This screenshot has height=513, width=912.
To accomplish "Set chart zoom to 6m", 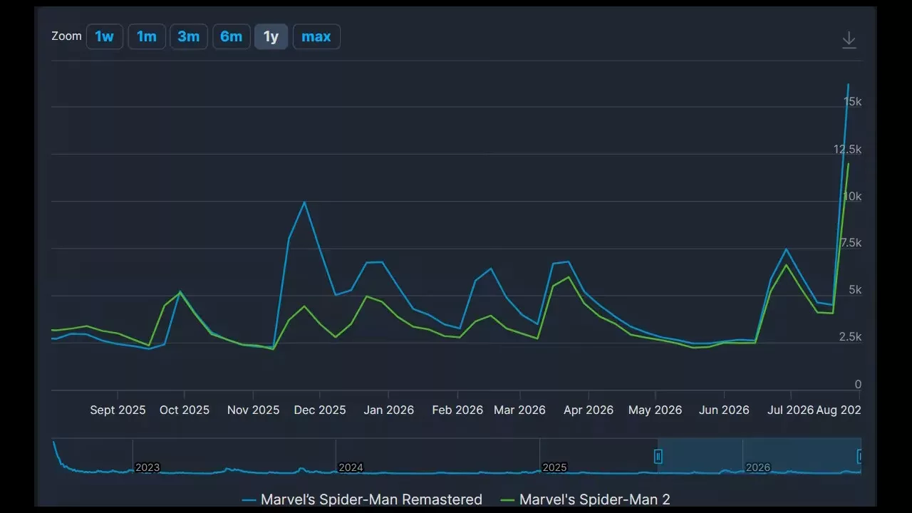I will click(x=231, y=36).
